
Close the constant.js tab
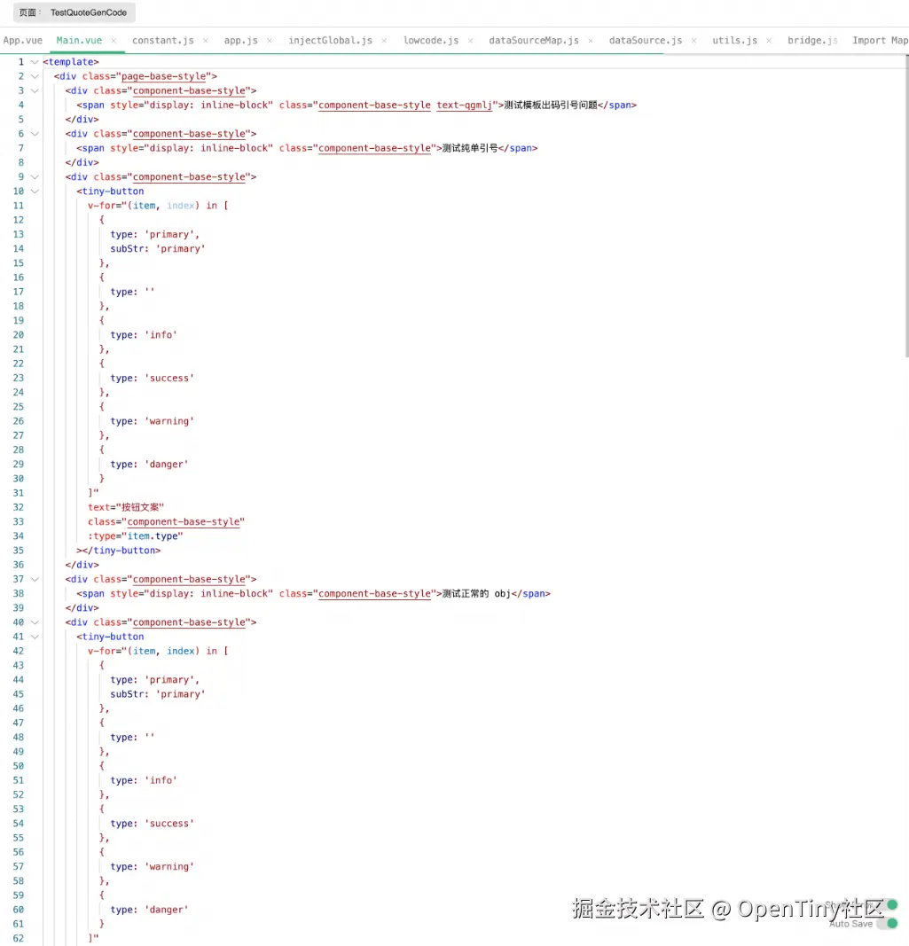[205, 41]
